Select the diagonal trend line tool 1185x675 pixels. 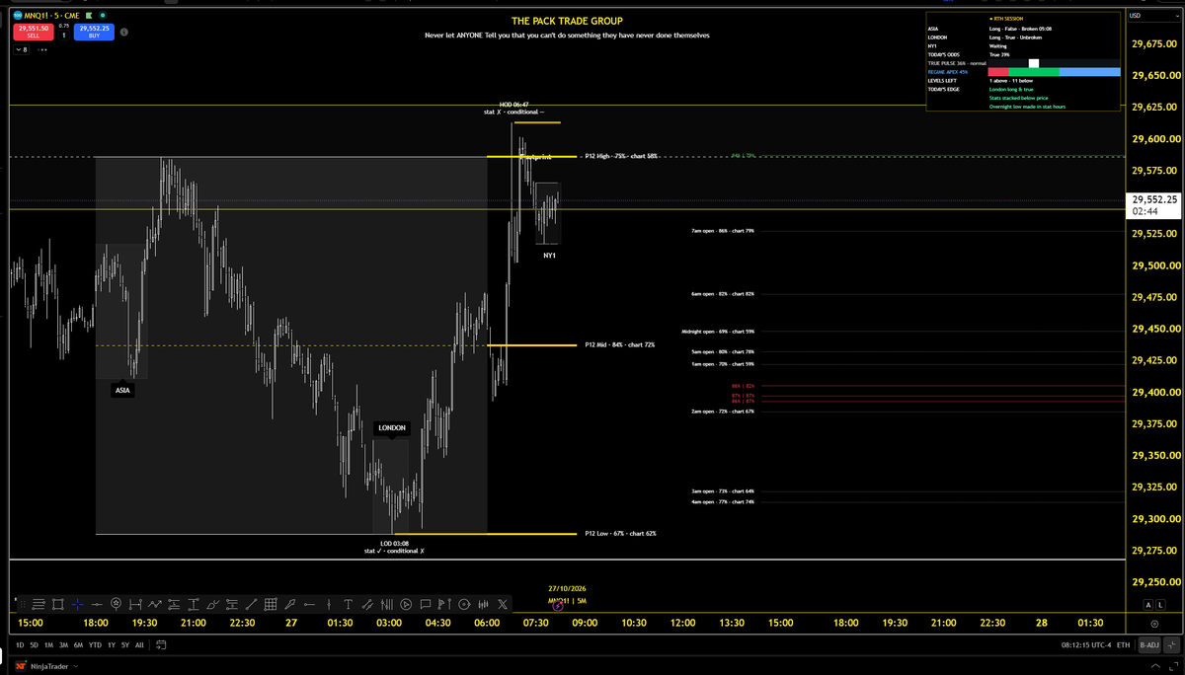tap(251, 604)
